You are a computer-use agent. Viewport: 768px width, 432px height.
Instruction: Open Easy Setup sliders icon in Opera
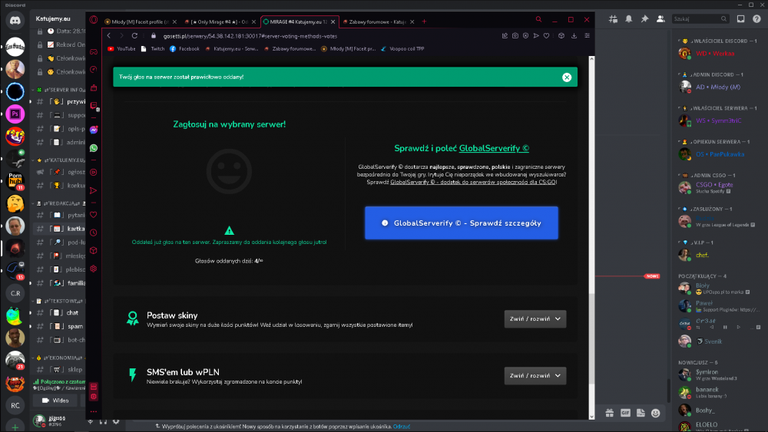coord(587,36)
